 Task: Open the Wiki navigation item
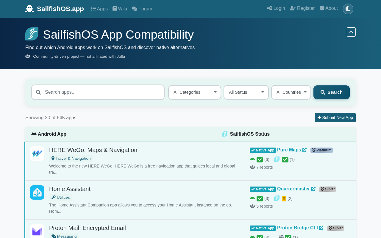click(x=120, y=9)
